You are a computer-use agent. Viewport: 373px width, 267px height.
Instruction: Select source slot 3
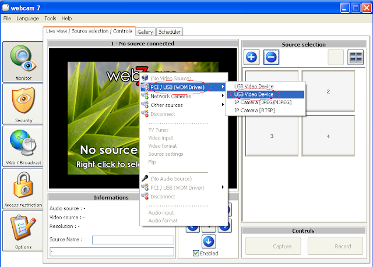[x=272, y=136]
